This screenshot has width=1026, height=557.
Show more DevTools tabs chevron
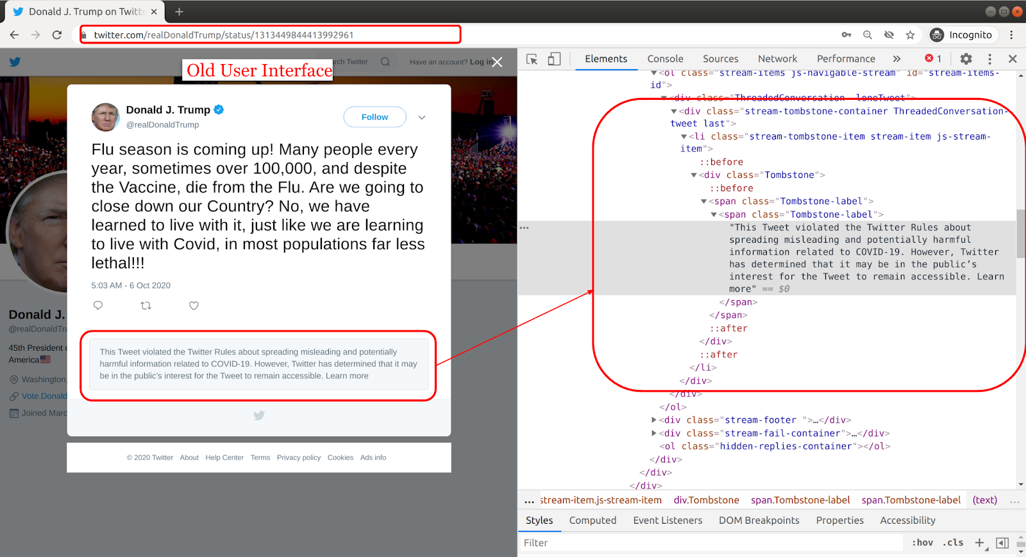coord(896,59)
